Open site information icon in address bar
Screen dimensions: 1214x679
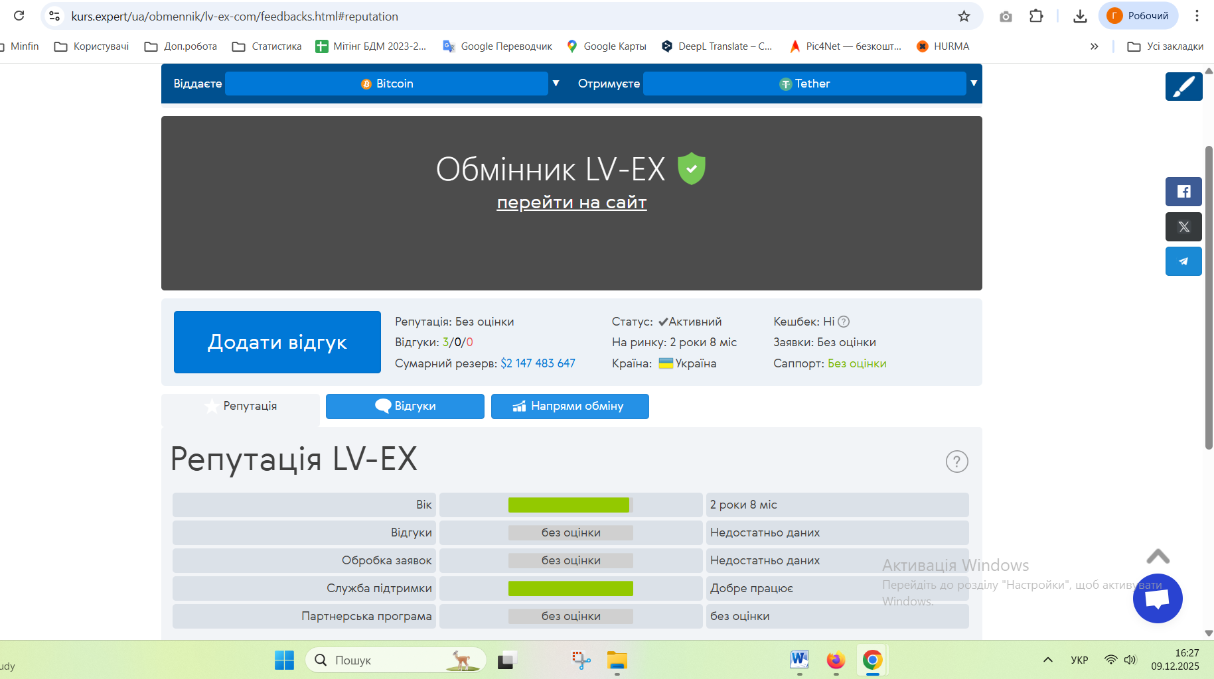pyautogui.click(x=55, y=16)
